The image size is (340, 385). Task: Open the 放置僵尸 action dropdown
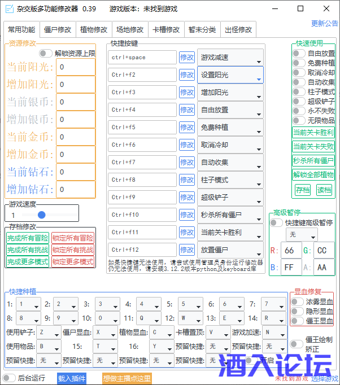coord(230,250)
